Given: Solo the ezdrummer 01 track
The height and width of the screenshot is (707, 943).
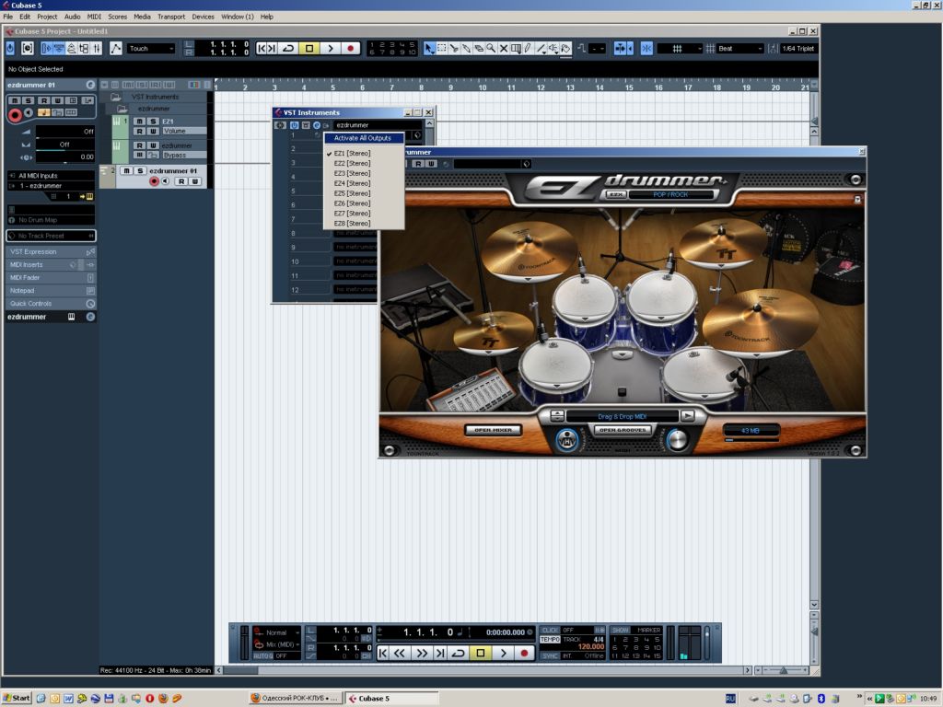Looking at the screenshot, I should (x=140, y=170).
